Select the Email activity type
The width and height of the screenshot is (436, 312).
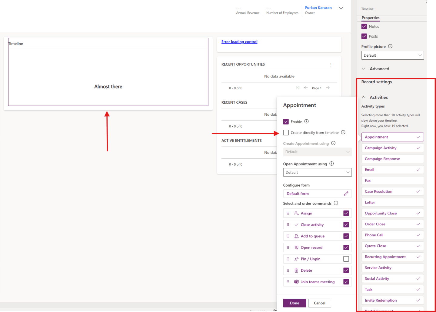[x=393, y=170]
